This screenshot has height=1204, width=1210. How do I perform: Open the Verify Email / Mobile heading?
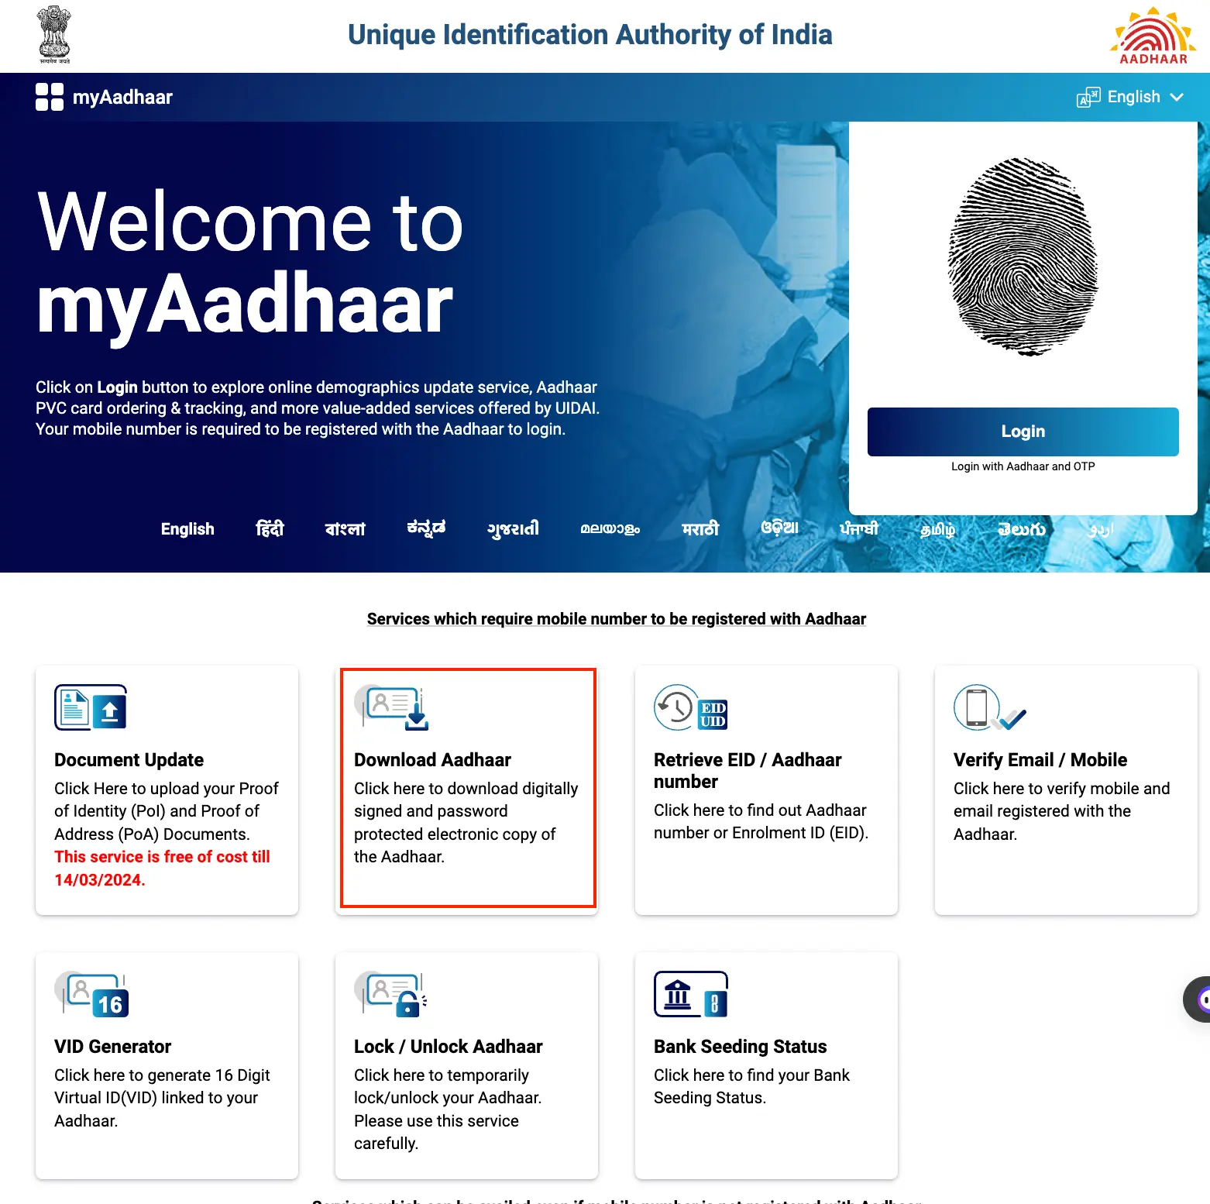tap(1040, 760)
